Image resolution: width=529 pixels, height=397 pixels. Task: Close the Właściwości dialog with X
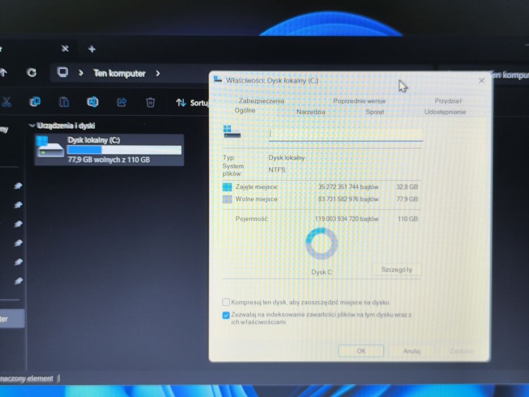click(481, 81)
